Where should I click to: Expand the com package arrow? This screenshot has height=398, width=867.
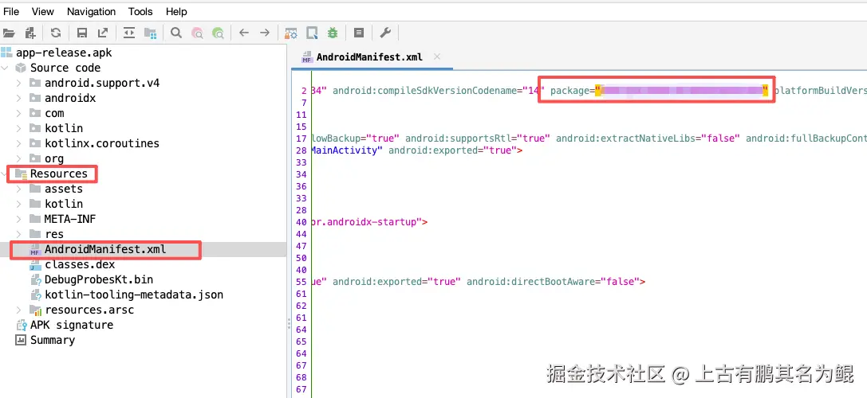19,113
